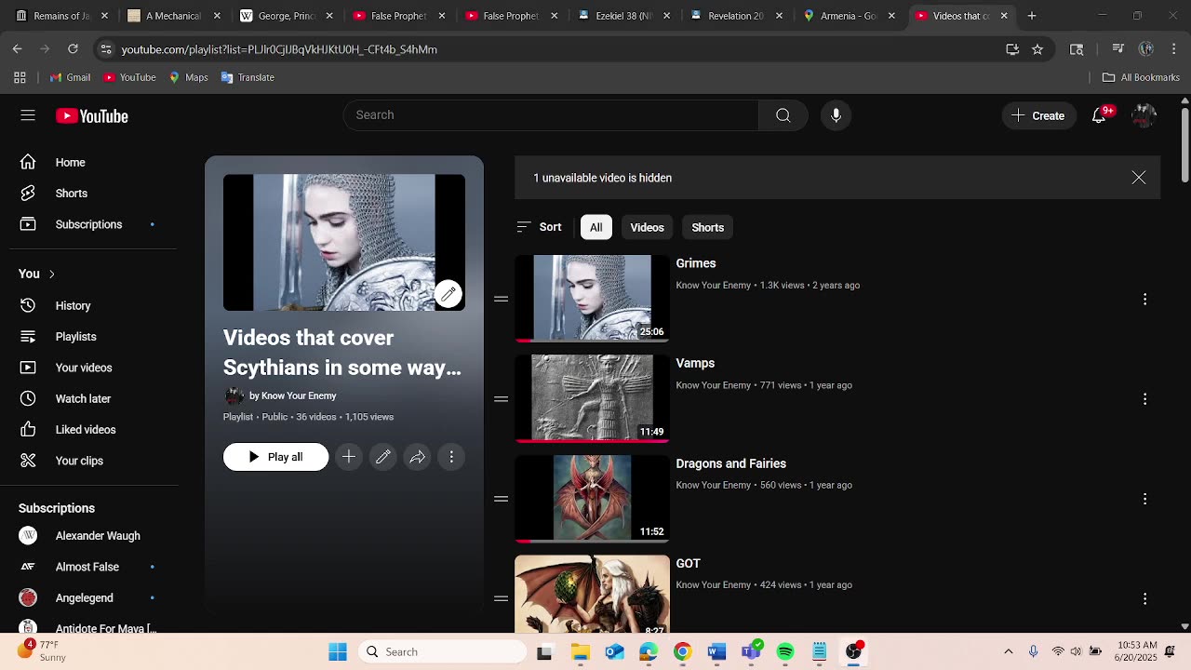Expand the You section chevron
The height and width of the screenshot is (670, 1191).
(51, 274)
